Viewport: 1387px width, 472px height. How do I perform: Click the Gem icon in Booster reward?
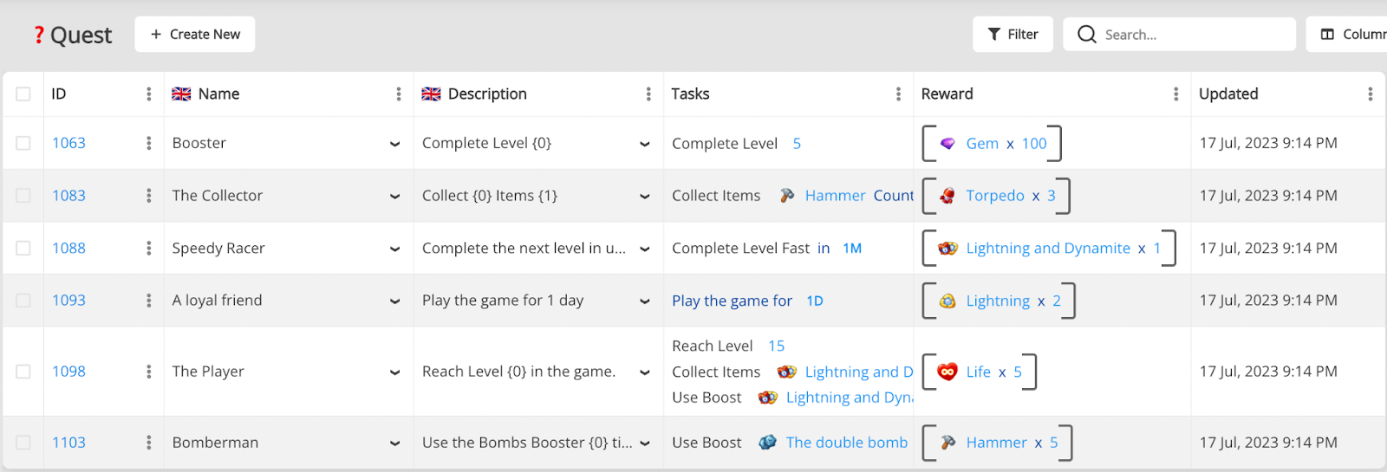click(x=947, y=144)
